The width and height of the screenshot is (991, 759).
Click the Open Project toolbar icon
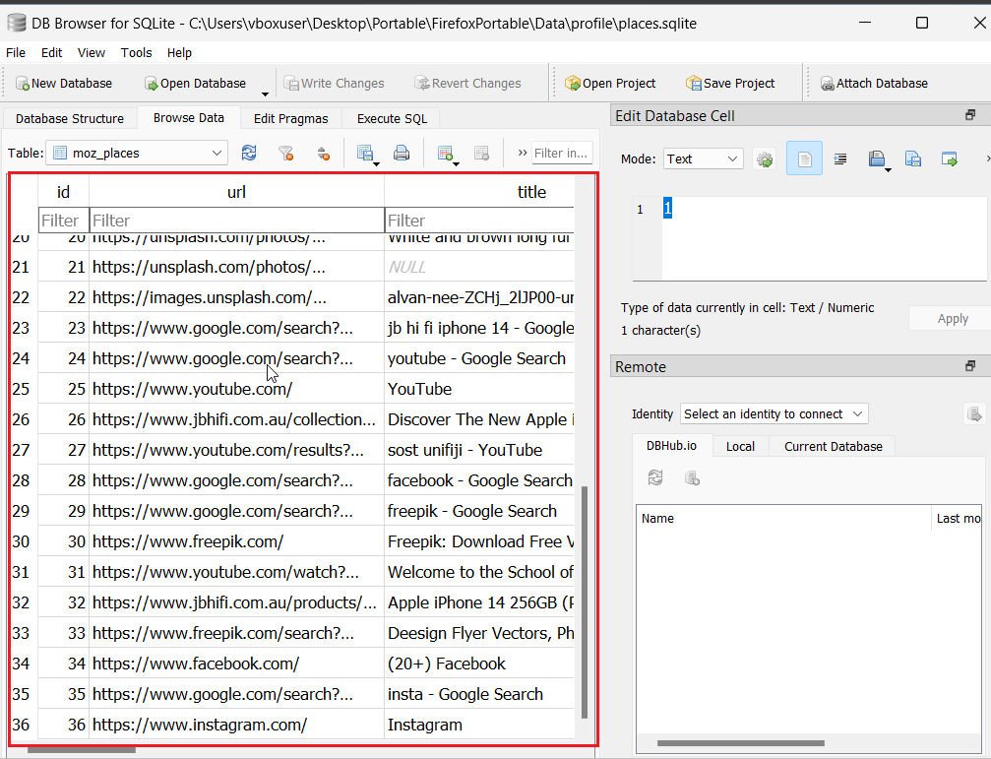tap(610, 84)
